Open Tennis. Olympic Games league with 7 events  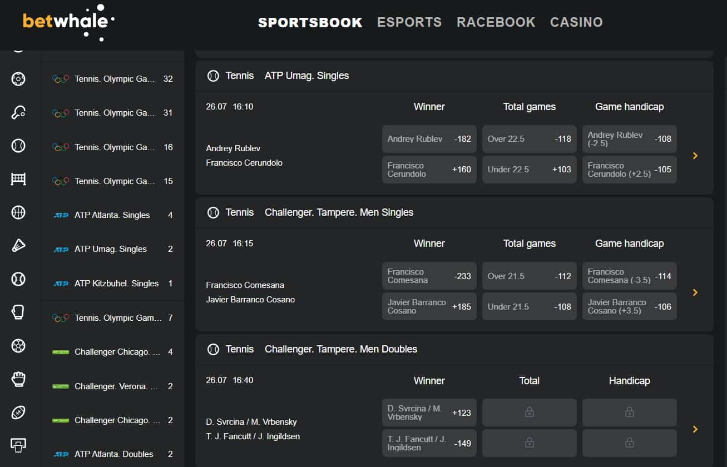[x=112, y=318]
